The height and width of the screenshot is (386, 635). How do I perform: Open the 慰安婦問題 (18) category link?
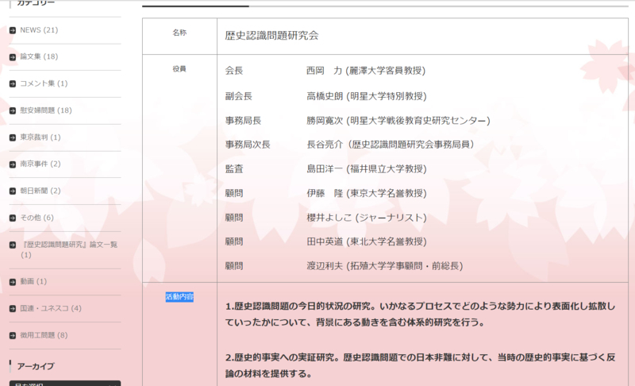click(46, 110)
